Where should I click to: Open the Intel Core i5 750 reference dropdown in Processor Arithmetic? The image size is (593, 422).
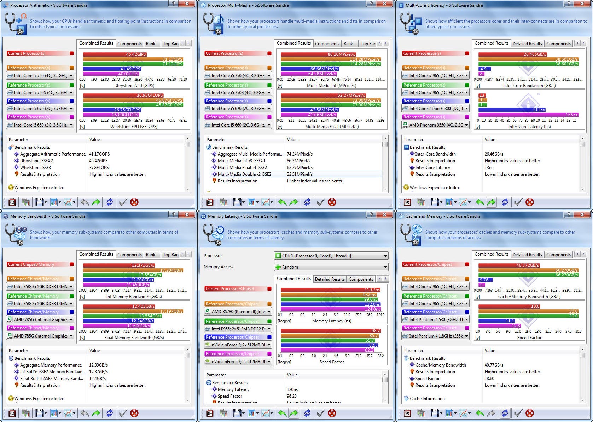click(x=40, y=75)
